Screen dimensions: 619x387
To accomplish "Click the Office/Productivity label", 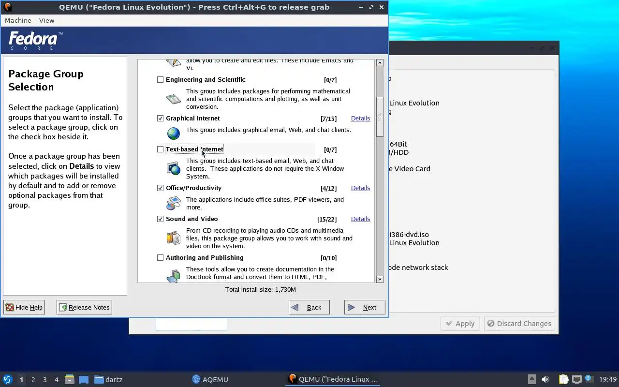I will pyautogui.click(x=193, y=188).
